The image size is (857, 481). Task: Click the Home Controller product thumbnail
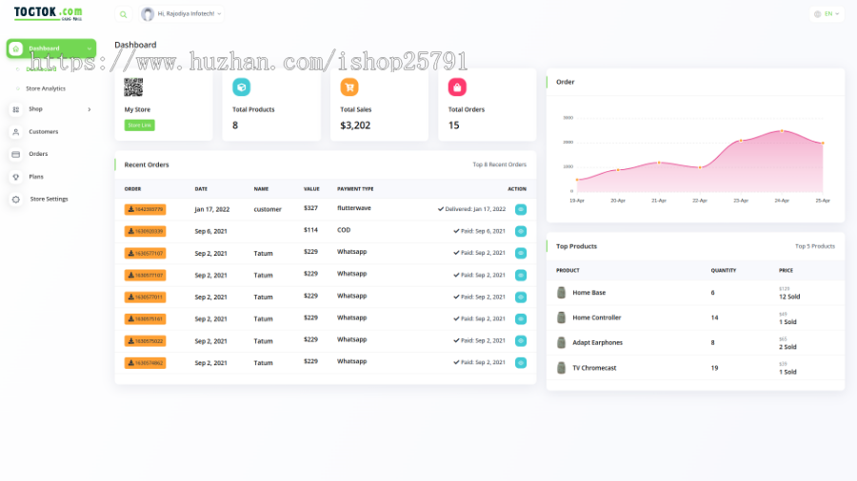pos(561,317)
